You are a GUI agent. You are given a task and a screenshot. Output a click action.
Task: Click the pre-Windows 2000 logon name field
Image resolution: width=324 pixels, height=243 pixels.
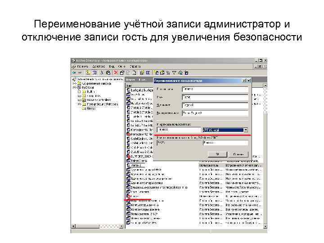[x=225, y=143]
